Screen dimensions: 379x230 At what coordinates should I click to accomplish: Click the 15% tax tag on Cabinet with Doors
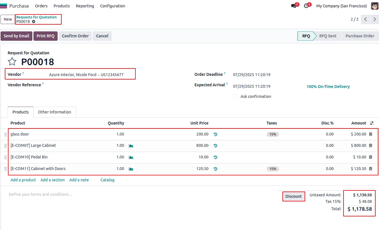click(273, 169)
